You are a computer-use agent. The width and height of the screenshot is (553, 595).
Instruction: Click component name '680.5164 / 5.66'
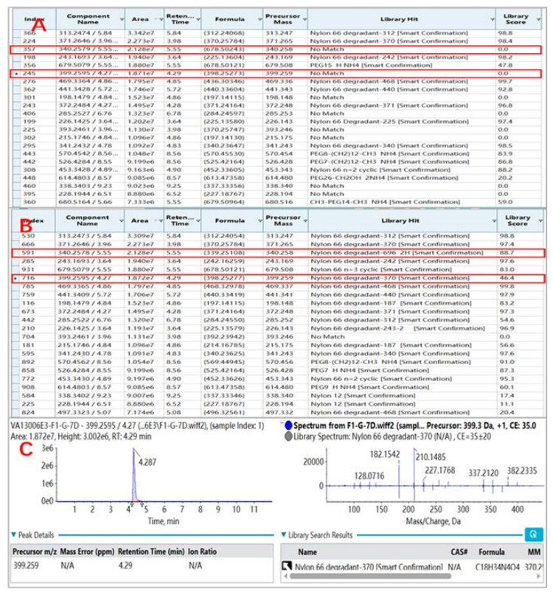click(85, 202)
